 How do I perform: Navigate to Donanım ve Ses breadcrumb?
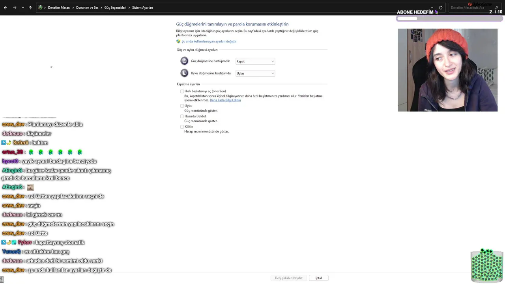[x=87, y=7]
